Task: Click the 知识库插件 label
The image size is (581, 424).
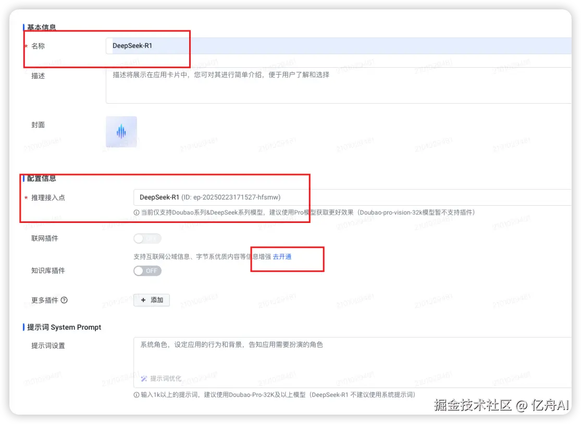Action: [48, 271]
